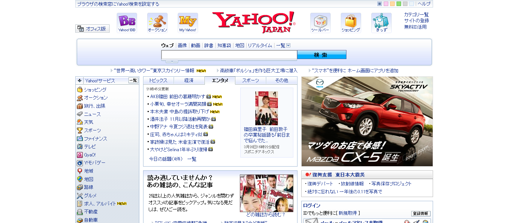Click the GyaO! icon

[x=80, y=155]
